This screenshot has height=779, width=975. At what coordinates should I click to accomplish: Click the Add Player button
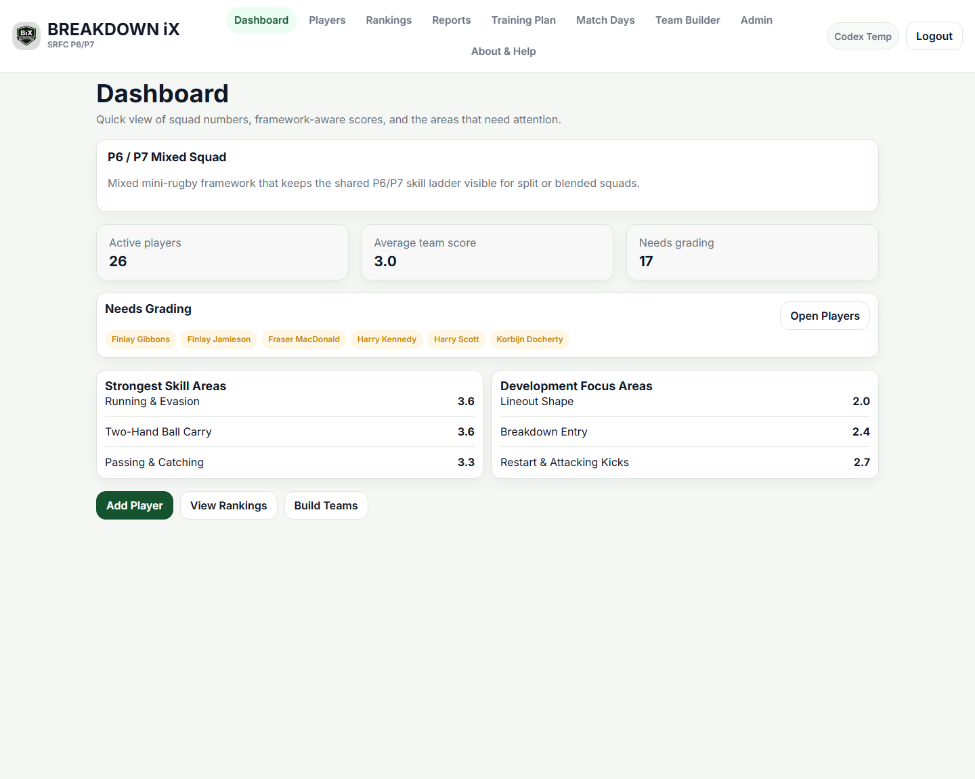pos(135,505)
